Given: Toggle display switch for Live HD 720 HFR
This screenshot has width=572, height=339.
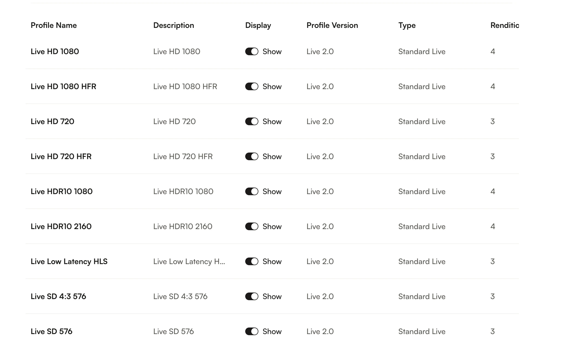Looking at the screenshot, I should pos(252,156).
